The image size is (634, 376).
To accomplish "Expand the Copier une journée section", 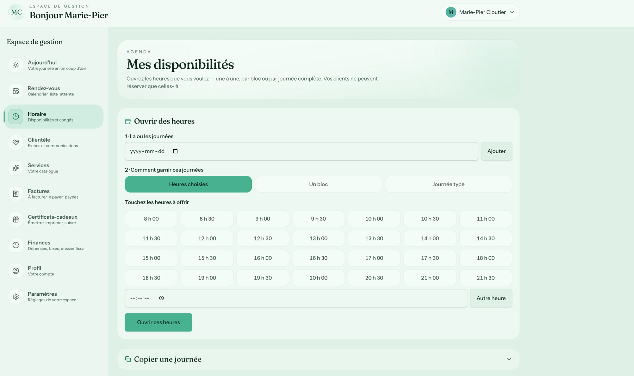I will [318, 359].
